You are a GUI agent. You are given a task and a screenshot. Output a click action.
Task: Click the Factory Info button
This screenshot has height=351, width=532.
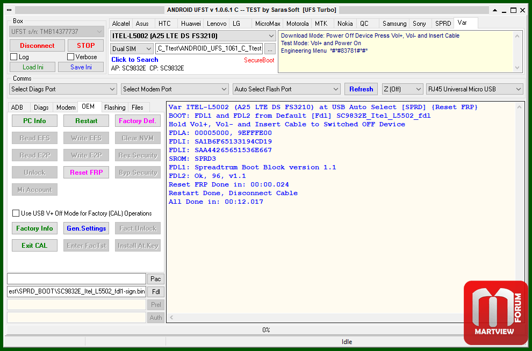pos(34,228)
